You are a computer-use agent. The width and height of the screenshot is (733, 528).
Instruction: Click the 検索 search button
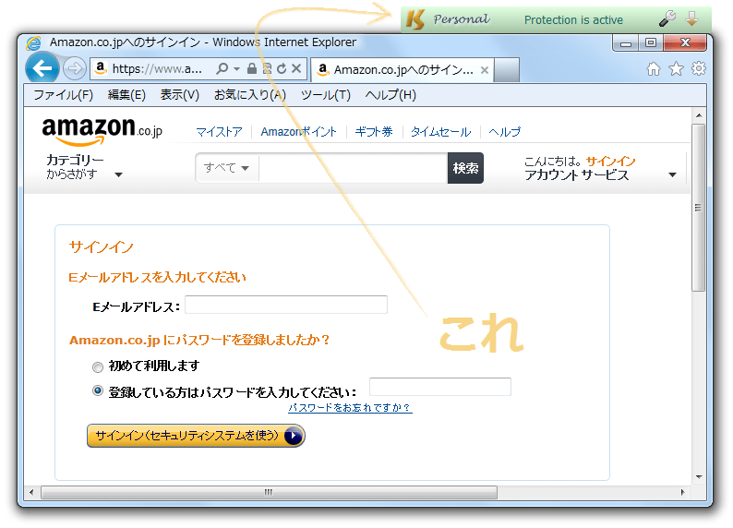pos(465,168)
